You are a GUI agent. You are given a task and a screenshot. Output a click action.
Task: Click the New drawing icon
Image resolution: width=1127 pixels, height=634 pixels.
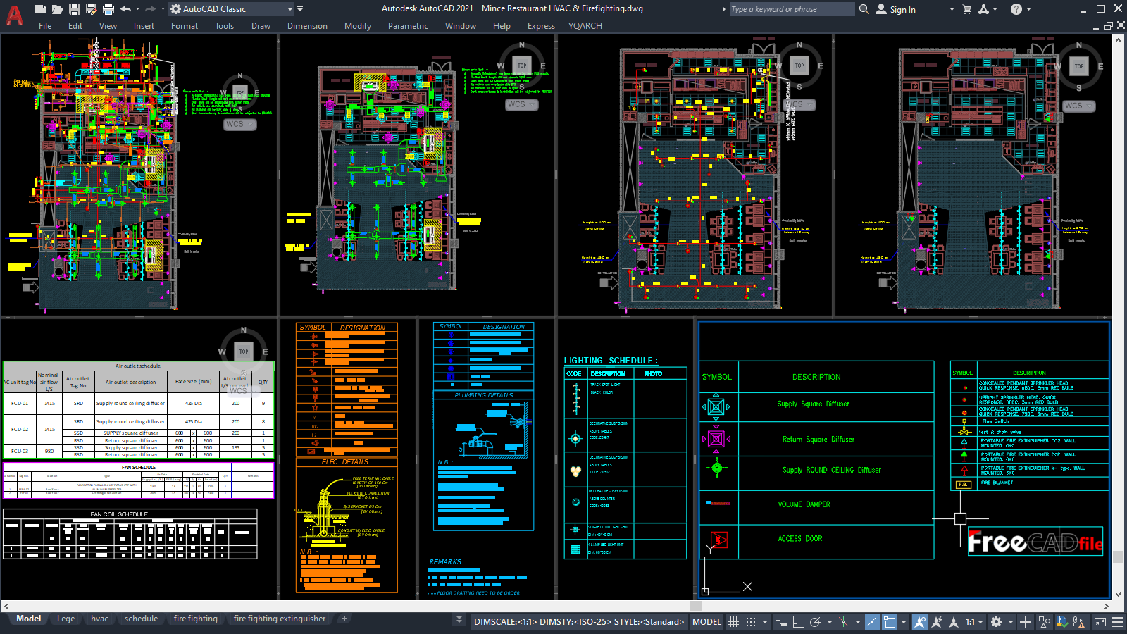[39, 8]
